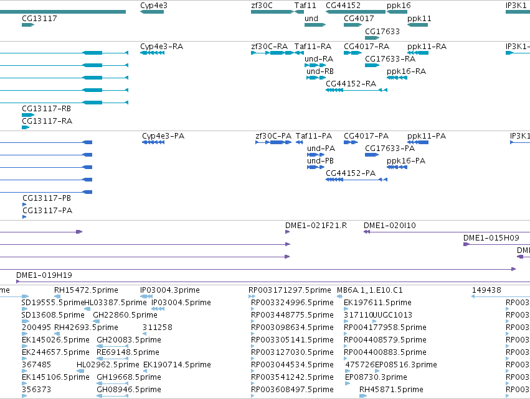Select protein CG4017-PA
530x399 pixels.
[x=351, y=142]
